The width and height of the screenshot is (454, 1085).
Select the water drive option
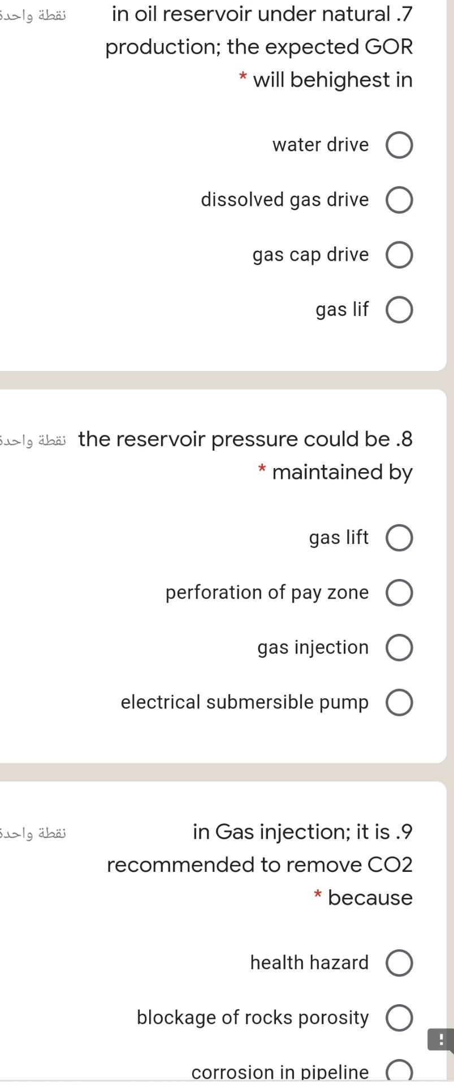[x=399, y=145]
